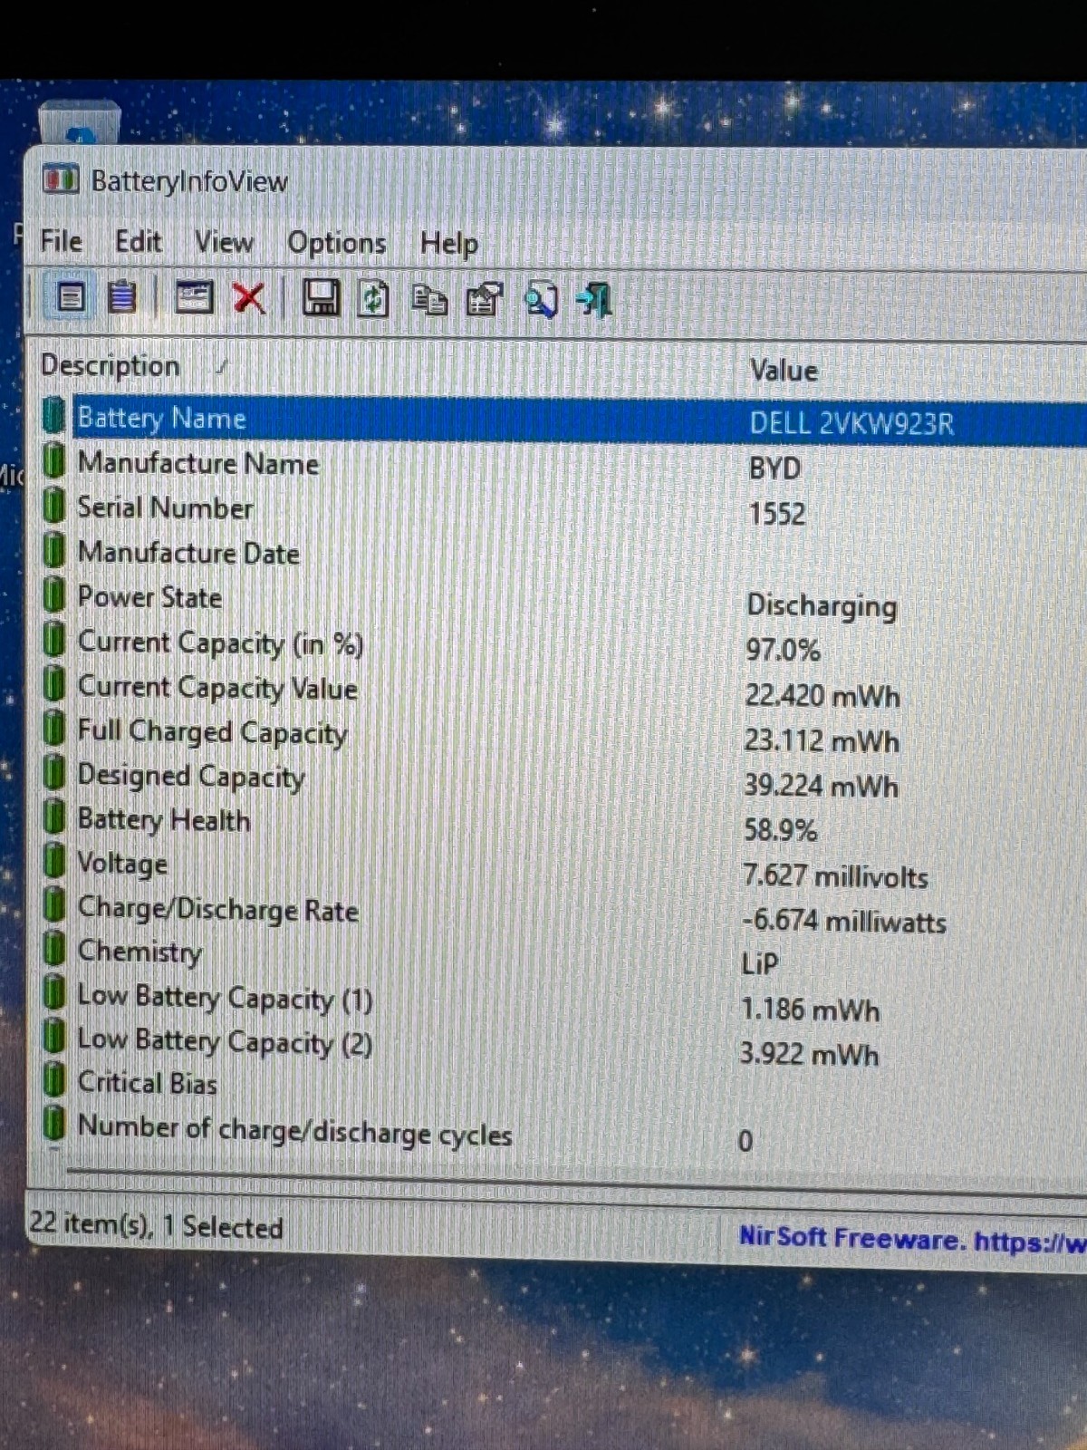The width and height of the screenshot is (1087, 1450).
Task: Sort by the Value column header
Action: [784, 370]
